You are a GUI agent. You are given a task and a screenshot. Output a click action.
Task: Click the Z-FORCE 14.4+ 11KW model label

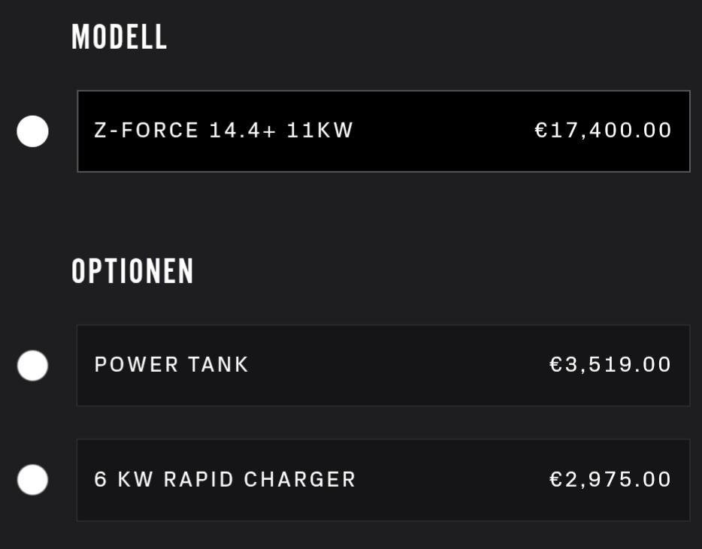point(223,131)
